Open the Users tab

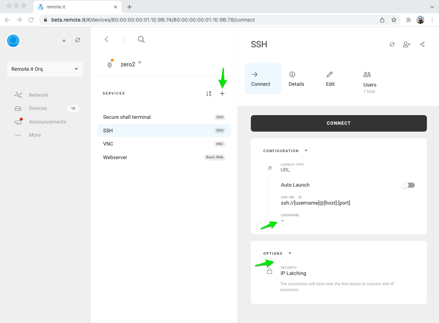370,82
